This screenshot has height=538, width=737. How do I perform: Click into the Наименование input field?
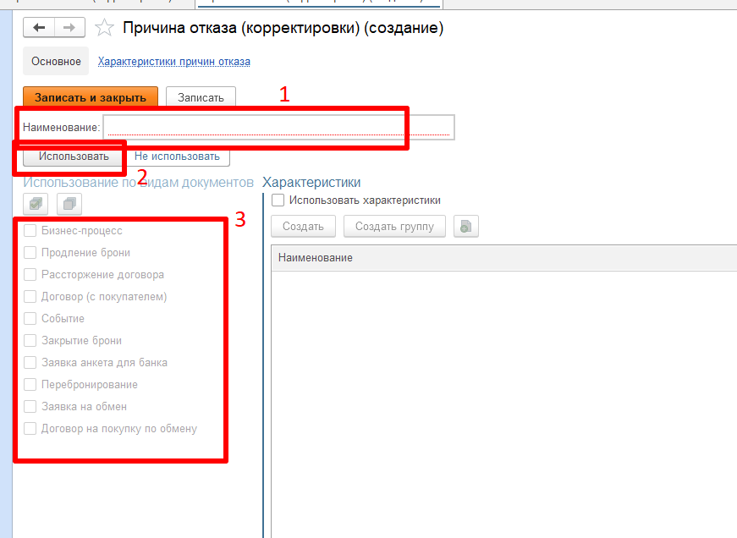point(278,127)
